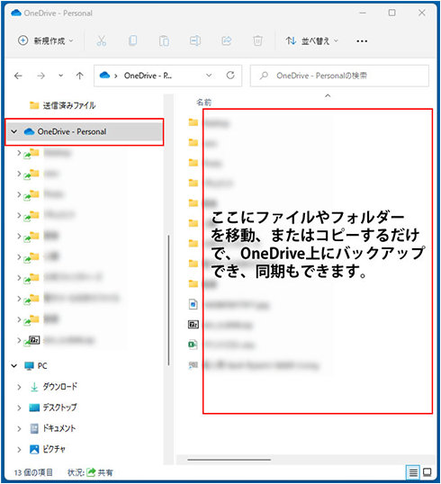441x484 pixels.
Task: Click the 7z archive icon in file list
Action: coord(193,325)
